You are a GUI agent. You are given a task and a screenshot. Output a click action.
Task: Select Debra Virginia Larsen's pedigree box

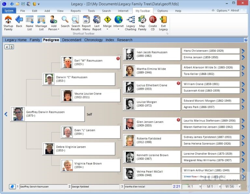(79, 149)
